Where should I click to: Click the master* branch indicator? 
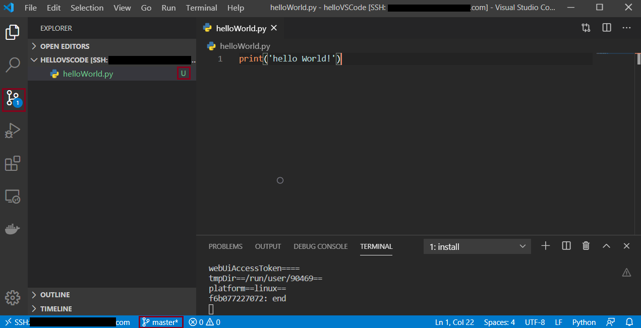coord(160,322)
